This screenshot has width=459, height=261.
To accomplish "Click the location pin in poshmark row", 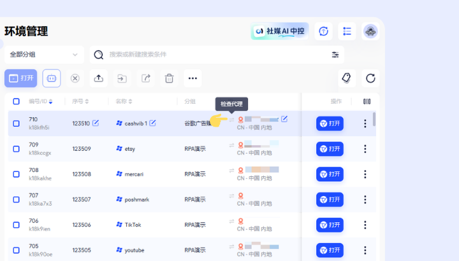I will [240, 195].
